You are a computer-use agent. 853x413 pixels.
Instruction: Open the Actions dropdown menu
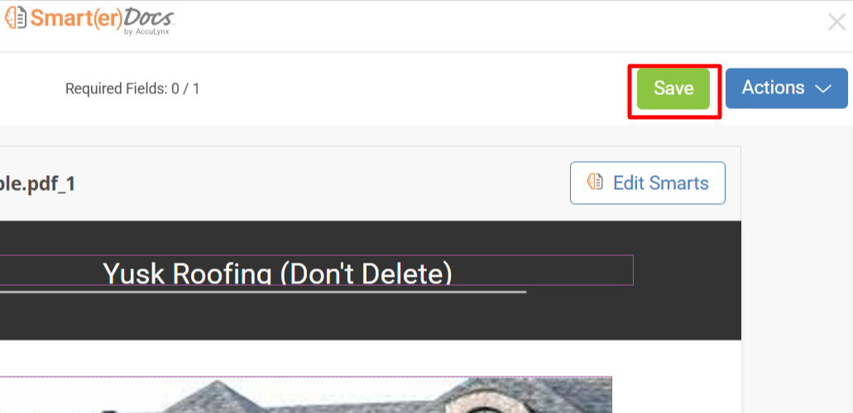[787, 88]
